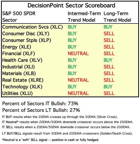
Task: Click the Long-Term Trend Model column header
Action: [x=117, y=17]
